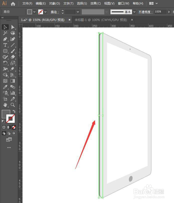Screen dimensions: 174x203
Task: Select the Rotate tool
Action: click(5, 63)
